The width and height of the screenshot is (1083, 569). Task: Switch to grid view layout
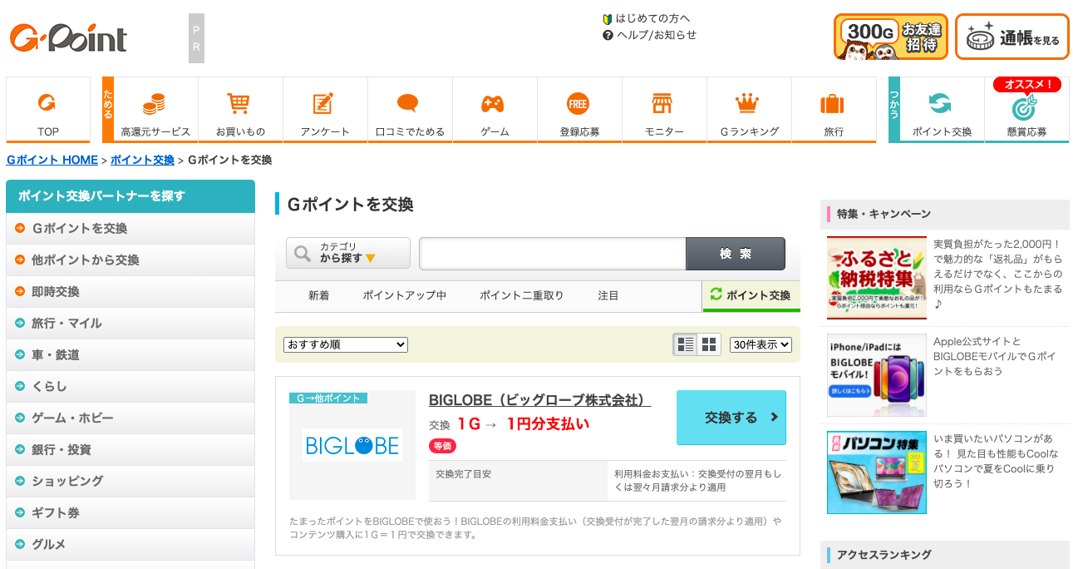709,344
